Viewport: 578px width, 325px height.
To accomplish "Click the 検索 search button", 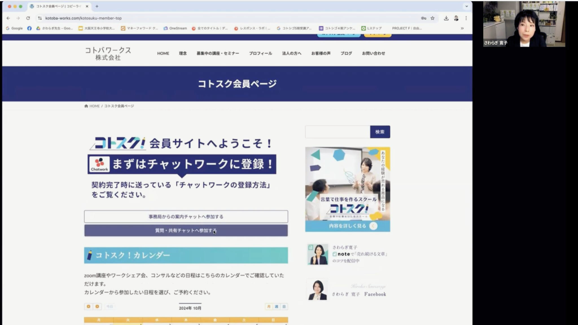I will (380, 132).
